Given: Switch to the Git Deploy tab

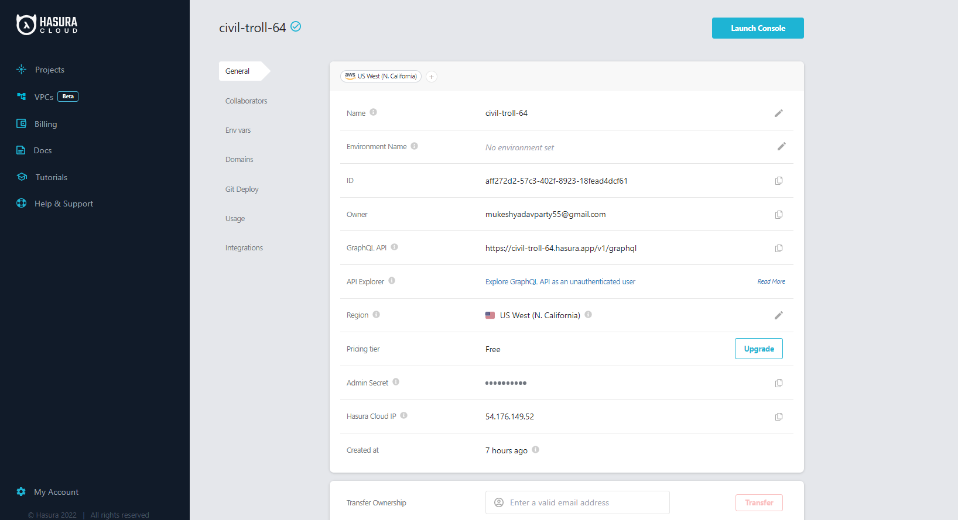Looking at the screenshot, I should click(x=242, y=189).
